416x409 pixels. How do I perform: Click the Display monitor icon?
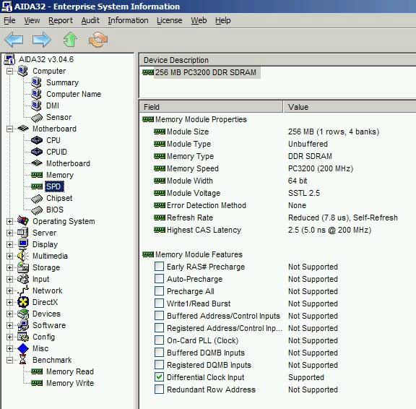[23, 244]
